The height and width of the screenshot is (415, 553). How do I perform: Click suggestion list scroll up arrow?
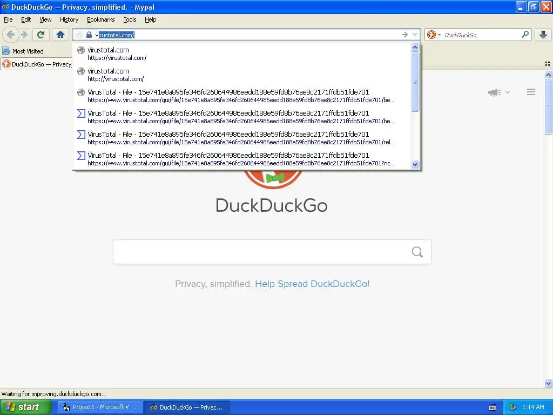[415, 48]
